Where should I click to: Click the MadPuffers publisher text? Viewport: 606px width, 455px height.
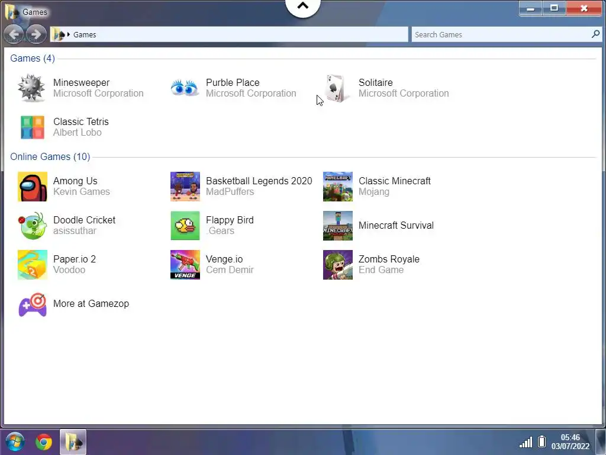pyautogui.click(x=230, y=191)
